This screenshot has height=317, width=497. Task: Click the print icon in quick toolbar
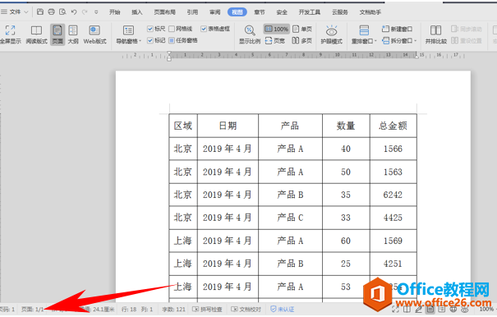coord(51,12)
